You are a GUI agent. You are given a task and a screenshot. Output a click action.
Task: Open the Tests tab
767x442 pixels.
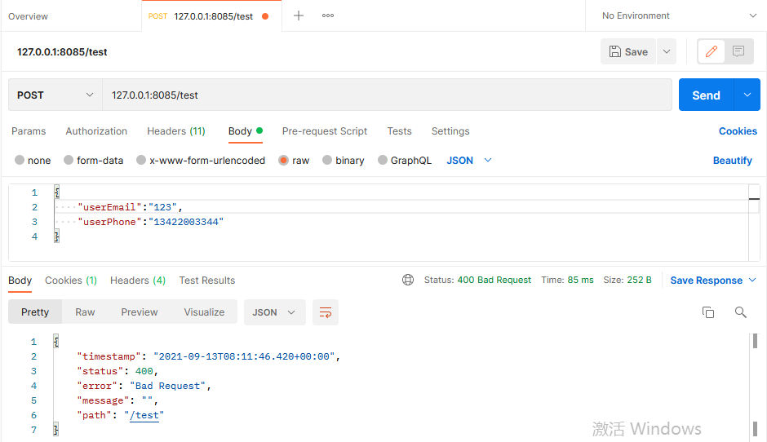point(399,131)
